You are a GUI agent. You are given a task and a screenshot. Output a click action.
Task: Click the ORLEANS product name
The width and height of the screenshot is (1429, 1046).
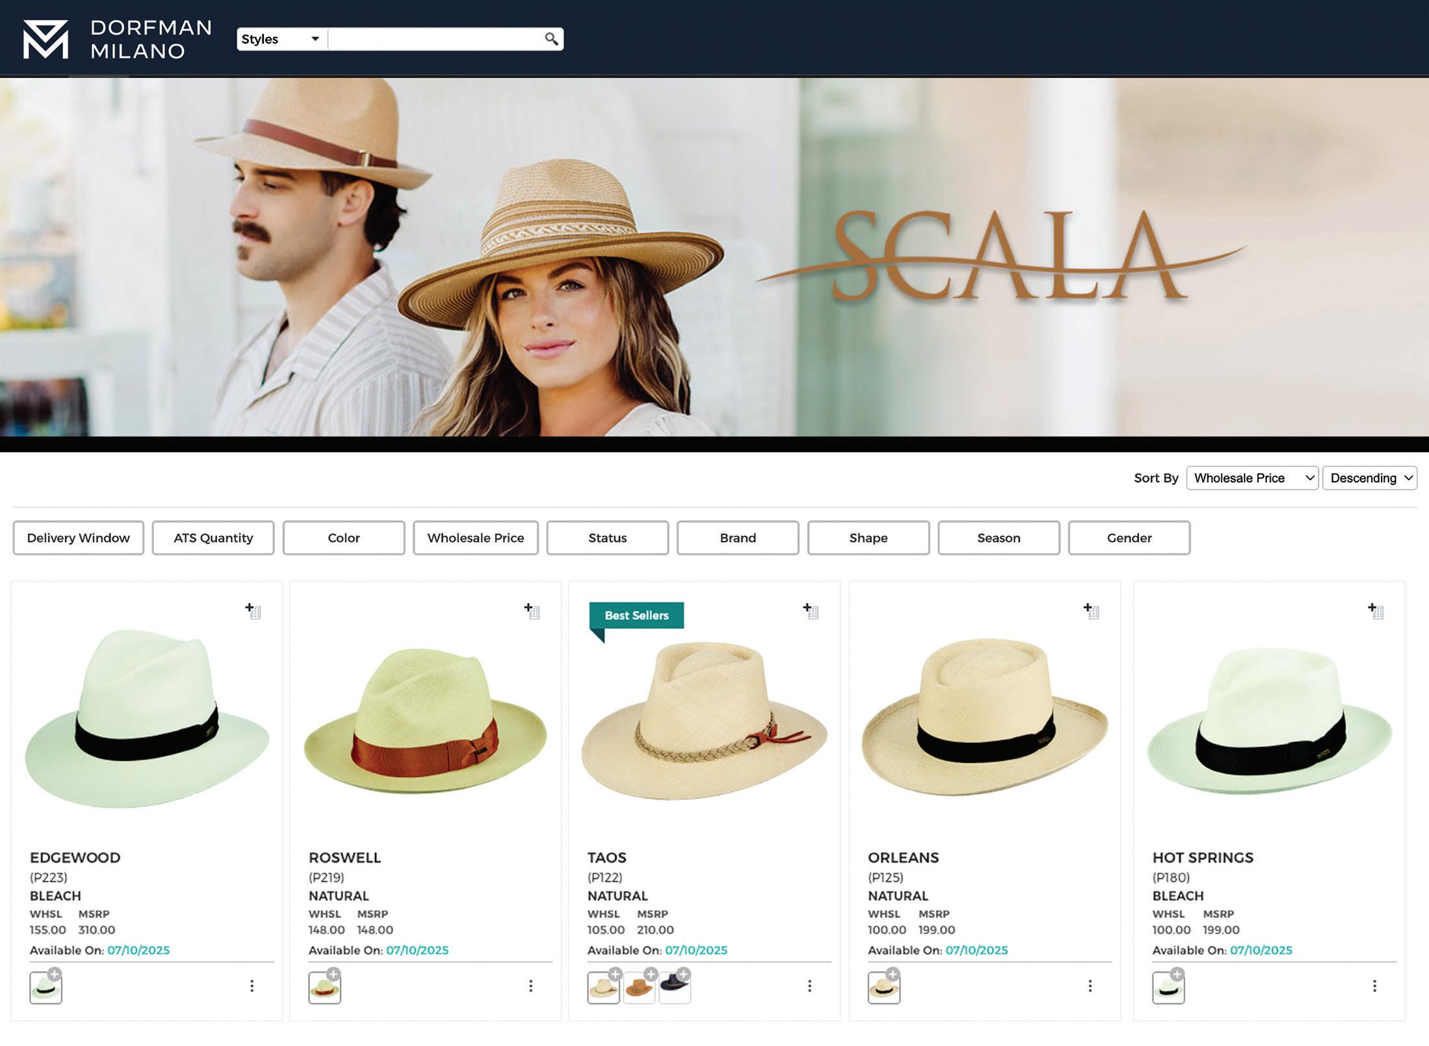903,858
